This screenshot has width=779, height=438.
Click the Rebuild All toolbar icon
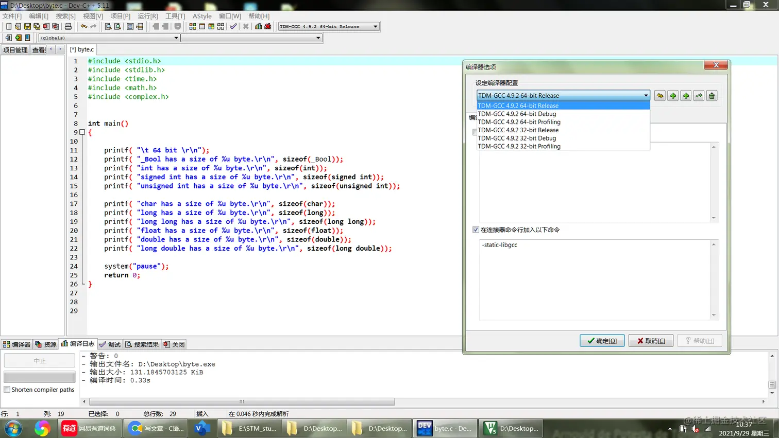click(221, 27)
